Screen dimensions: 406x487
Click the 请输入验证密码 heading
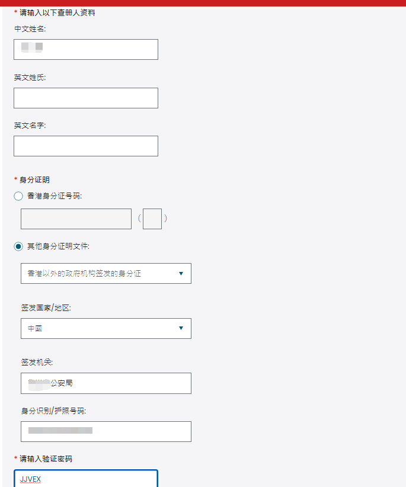pyautogui.click(x=46, y=459)
